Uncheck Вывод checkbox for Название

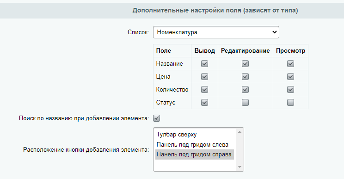[204, 64]
